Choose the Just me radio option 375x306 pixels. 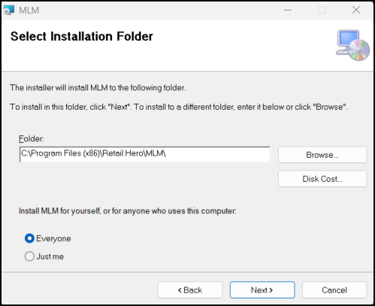pos(29,256)
